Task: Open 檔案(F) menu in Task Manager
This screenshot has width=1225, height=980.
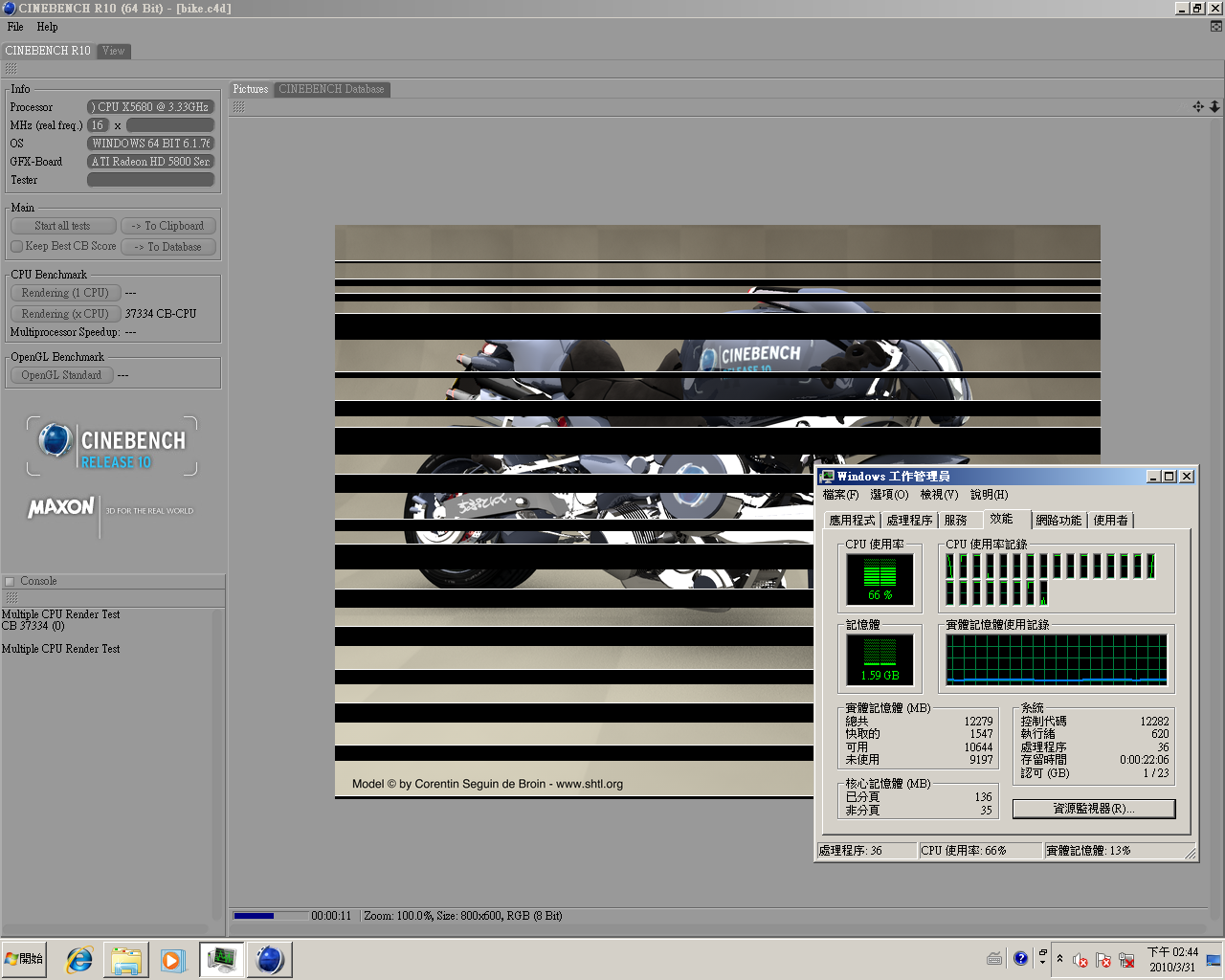Action: click(x=840, y=495)
